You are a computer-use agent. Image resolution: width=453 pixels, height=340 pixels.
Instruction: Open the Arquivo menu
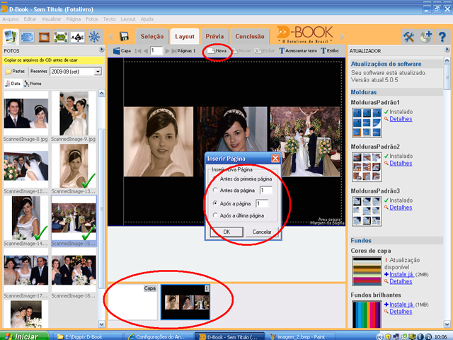click(x=11, y=19)
